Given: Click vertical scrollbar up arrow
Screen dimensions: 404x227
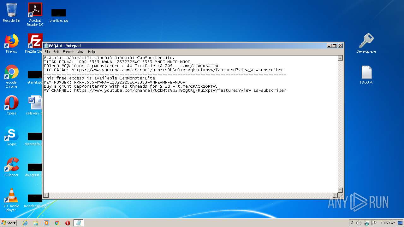Looking at the screenshot, I should (x=340, y=58).
